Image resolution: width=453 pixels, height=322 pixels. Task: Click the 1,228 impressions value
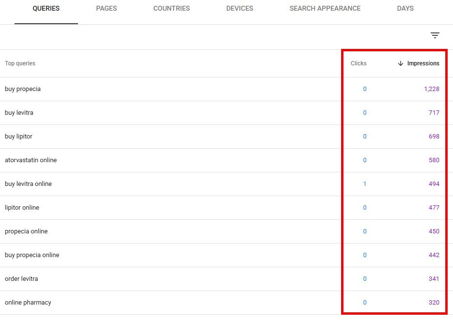click(432, 89)
